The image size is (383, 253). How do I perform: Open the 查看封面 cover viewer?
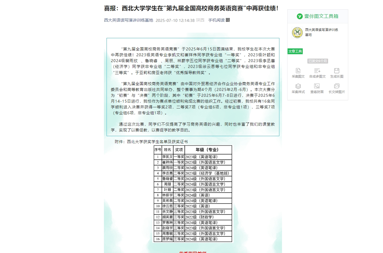[317, 88]
